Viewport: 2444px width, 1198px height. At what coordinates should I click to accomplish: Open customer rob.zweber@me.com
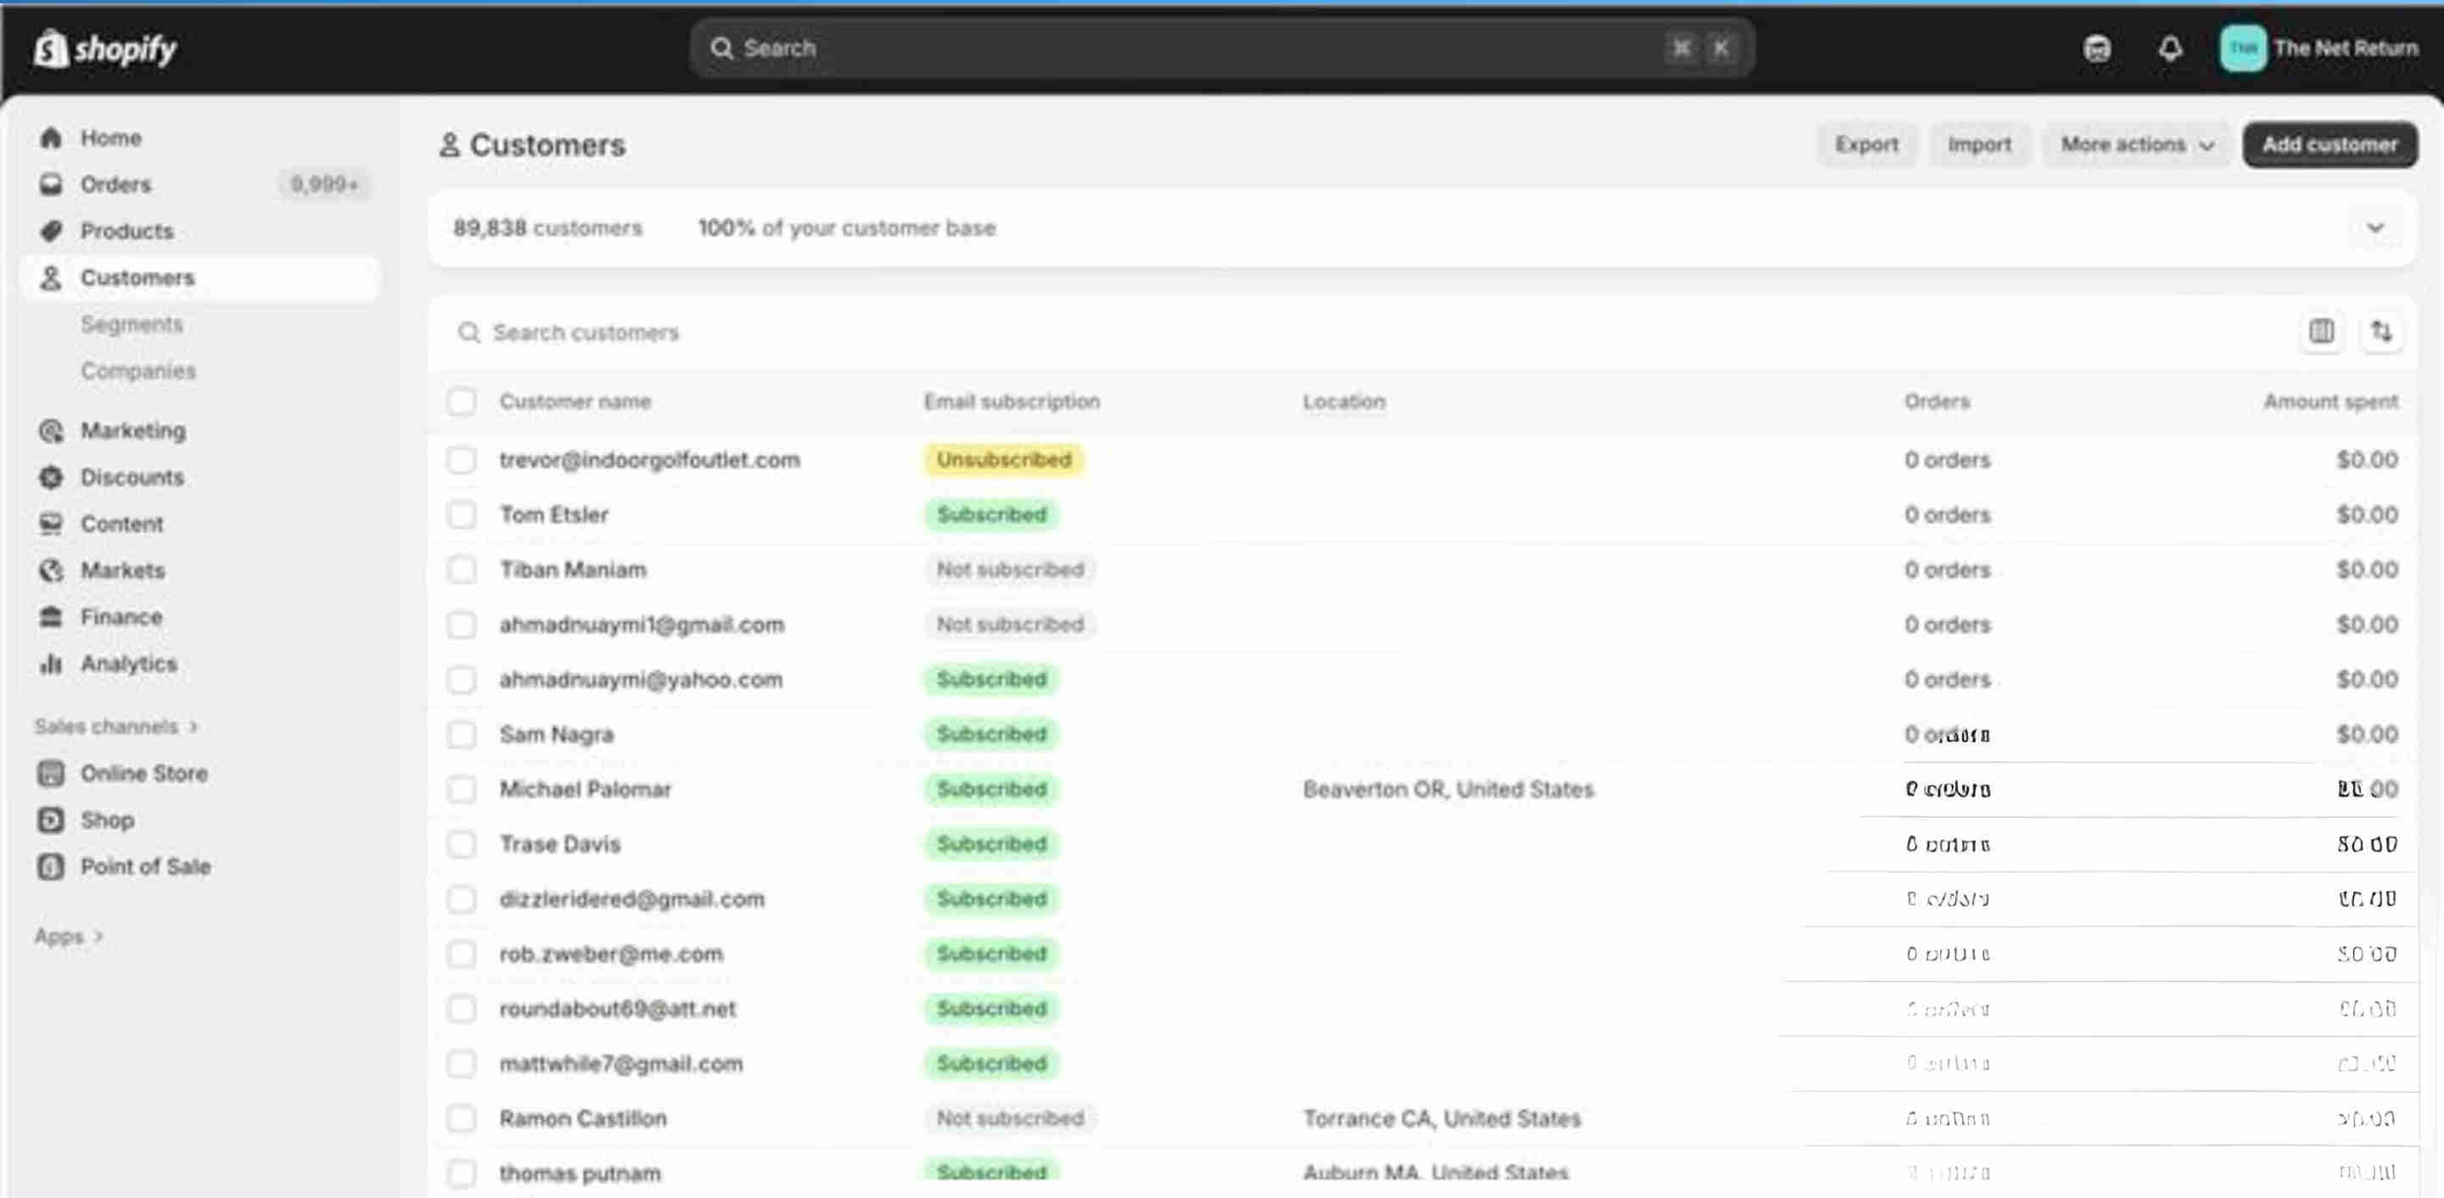point(612,954)
